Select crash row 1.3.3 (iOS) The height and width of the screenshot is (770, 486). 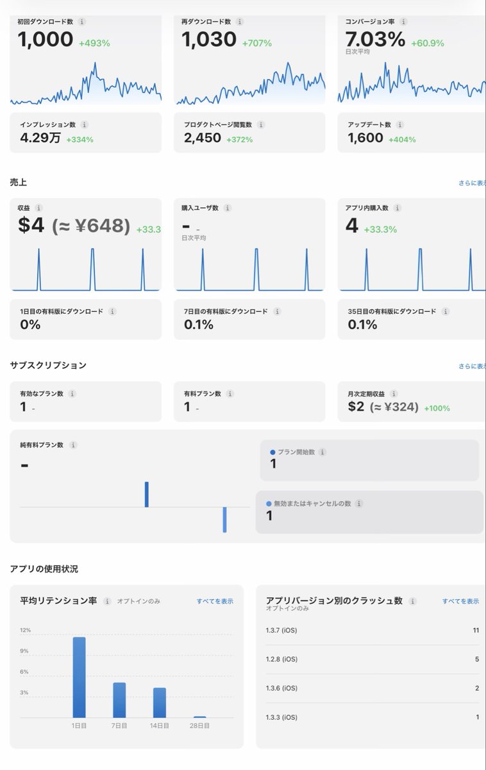click(x=372, y=717)
